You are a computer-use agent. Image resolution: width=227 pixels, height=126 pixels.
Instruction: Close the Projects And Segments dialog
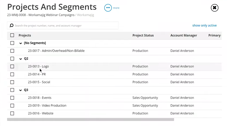[215, 8]
